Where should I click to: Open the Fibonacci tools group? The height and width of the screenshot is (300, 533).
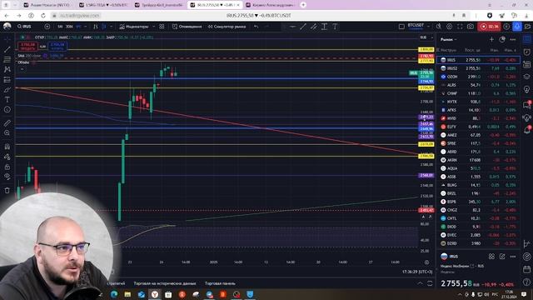pos(7,59)
